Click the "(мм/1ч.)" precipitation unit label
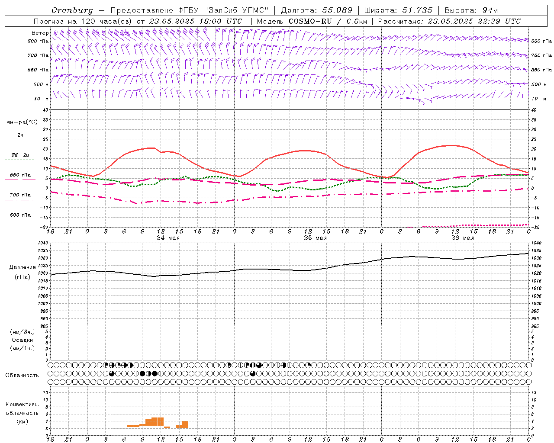Screen dimensions: 554x443 pos(23,348)
